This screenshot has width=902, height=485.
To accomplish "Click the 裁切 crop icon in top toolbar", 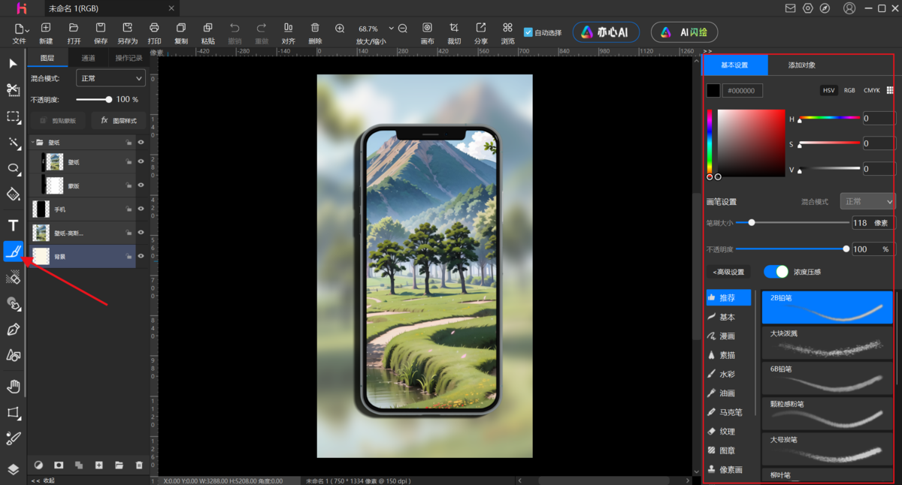I will point(454,28).
